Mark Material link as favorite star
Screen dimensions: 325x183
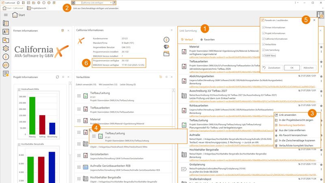[321, 47]
